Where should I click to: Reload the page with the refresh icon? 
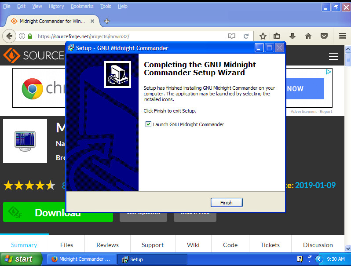pos(246,36)
